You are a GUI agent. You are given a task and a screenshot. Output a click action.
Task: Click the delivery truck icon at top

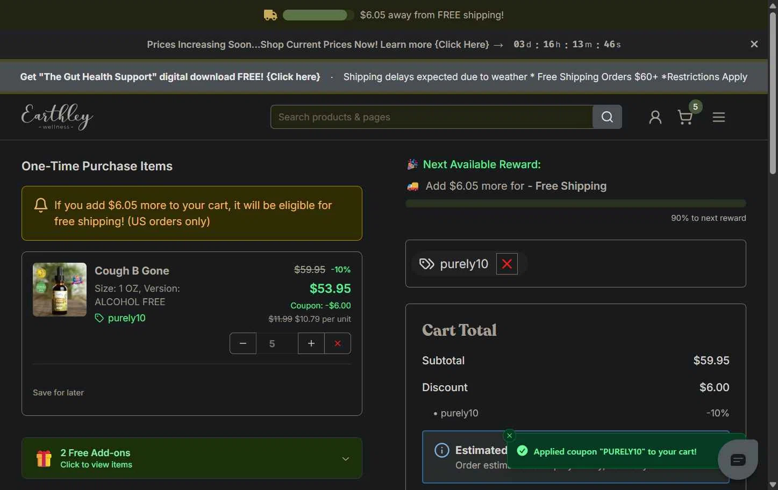(270, 15)
